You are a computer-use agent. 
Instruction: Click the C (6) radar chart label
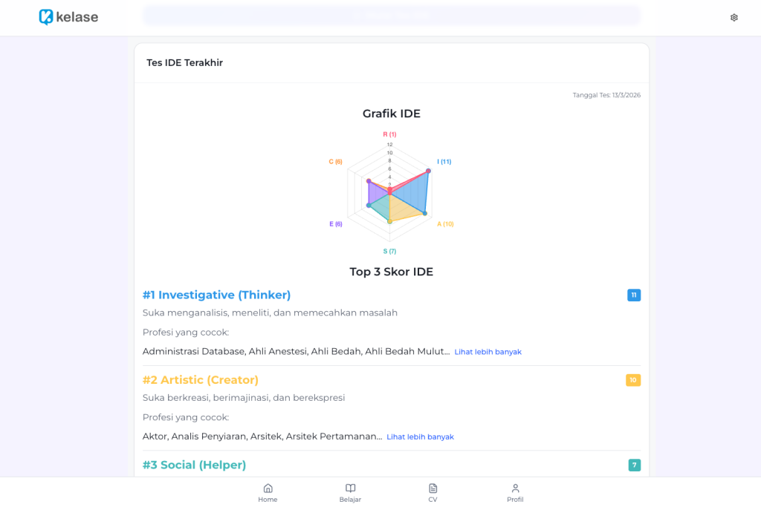click(x=335, y=161)
